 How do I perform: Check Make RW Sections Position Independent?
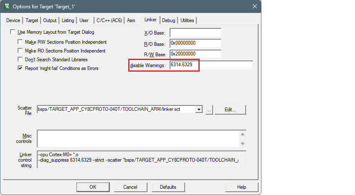pos(20,42)
